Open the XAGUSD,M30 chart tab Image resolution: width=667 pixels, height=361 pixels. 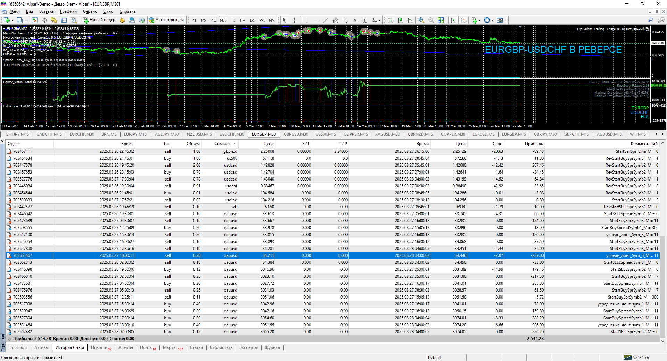point(387,134)
